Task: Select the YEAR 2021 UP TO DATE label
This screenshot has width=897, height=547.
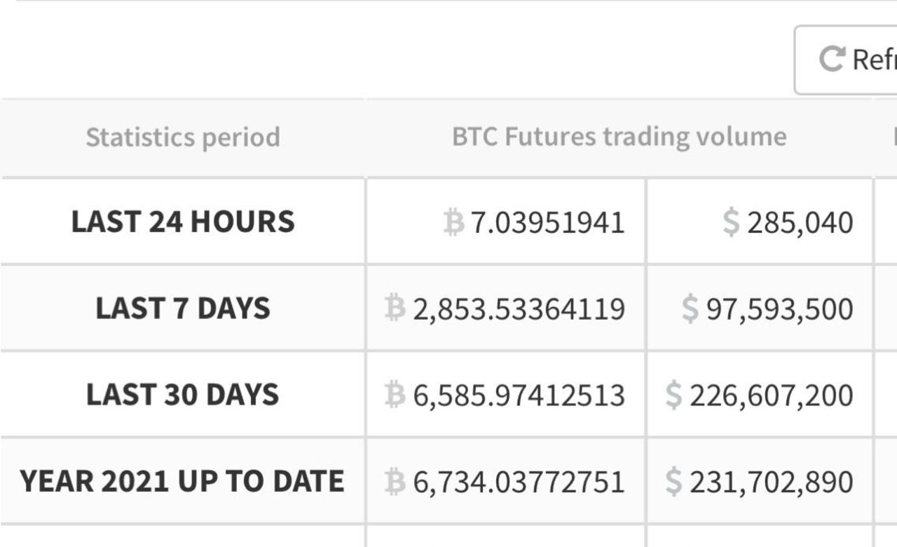Action: (x=182, y=482)
